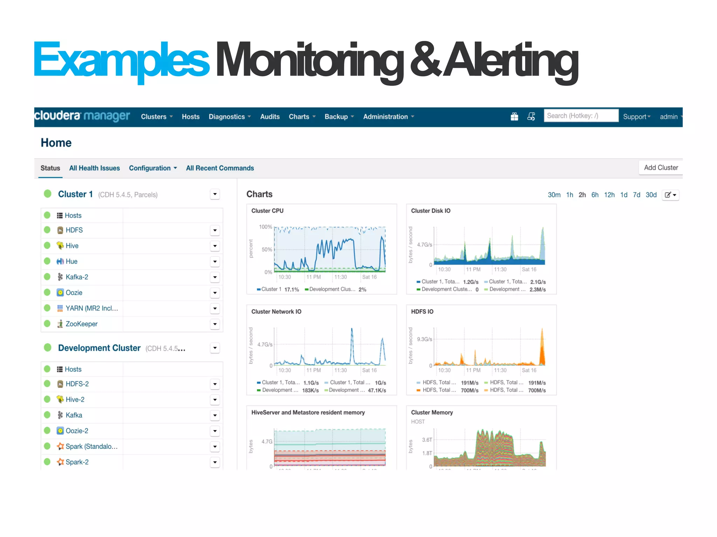
Task: Open the running commands icon in header
Action: 531,116
